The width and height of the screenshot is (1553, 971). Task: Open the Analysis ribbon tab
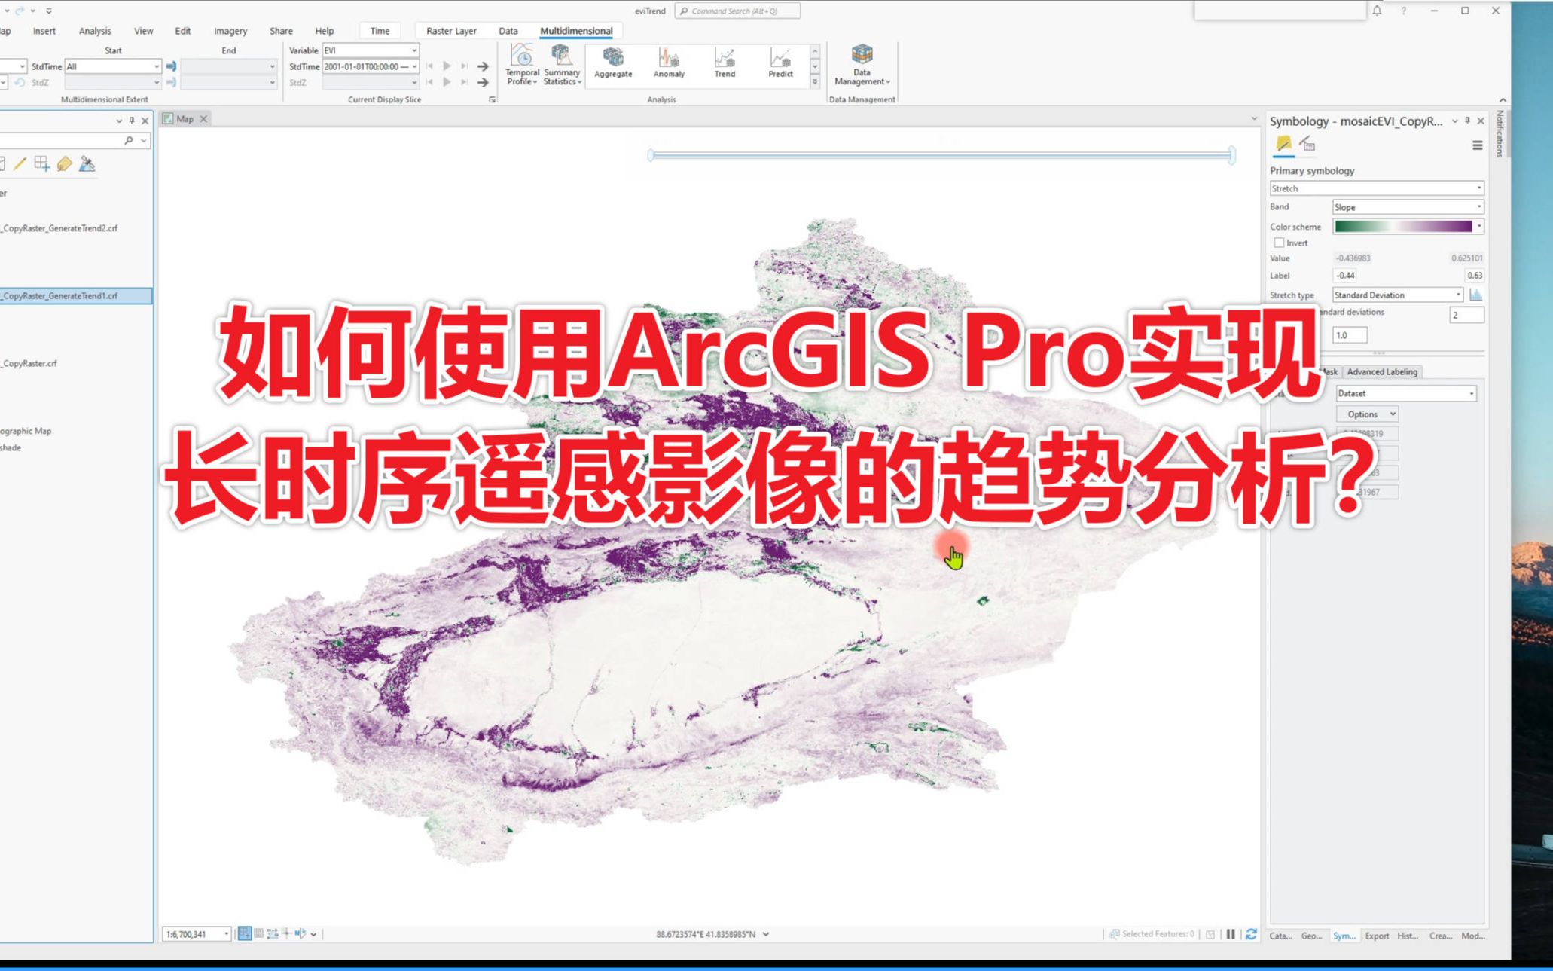tap(95, 31)
